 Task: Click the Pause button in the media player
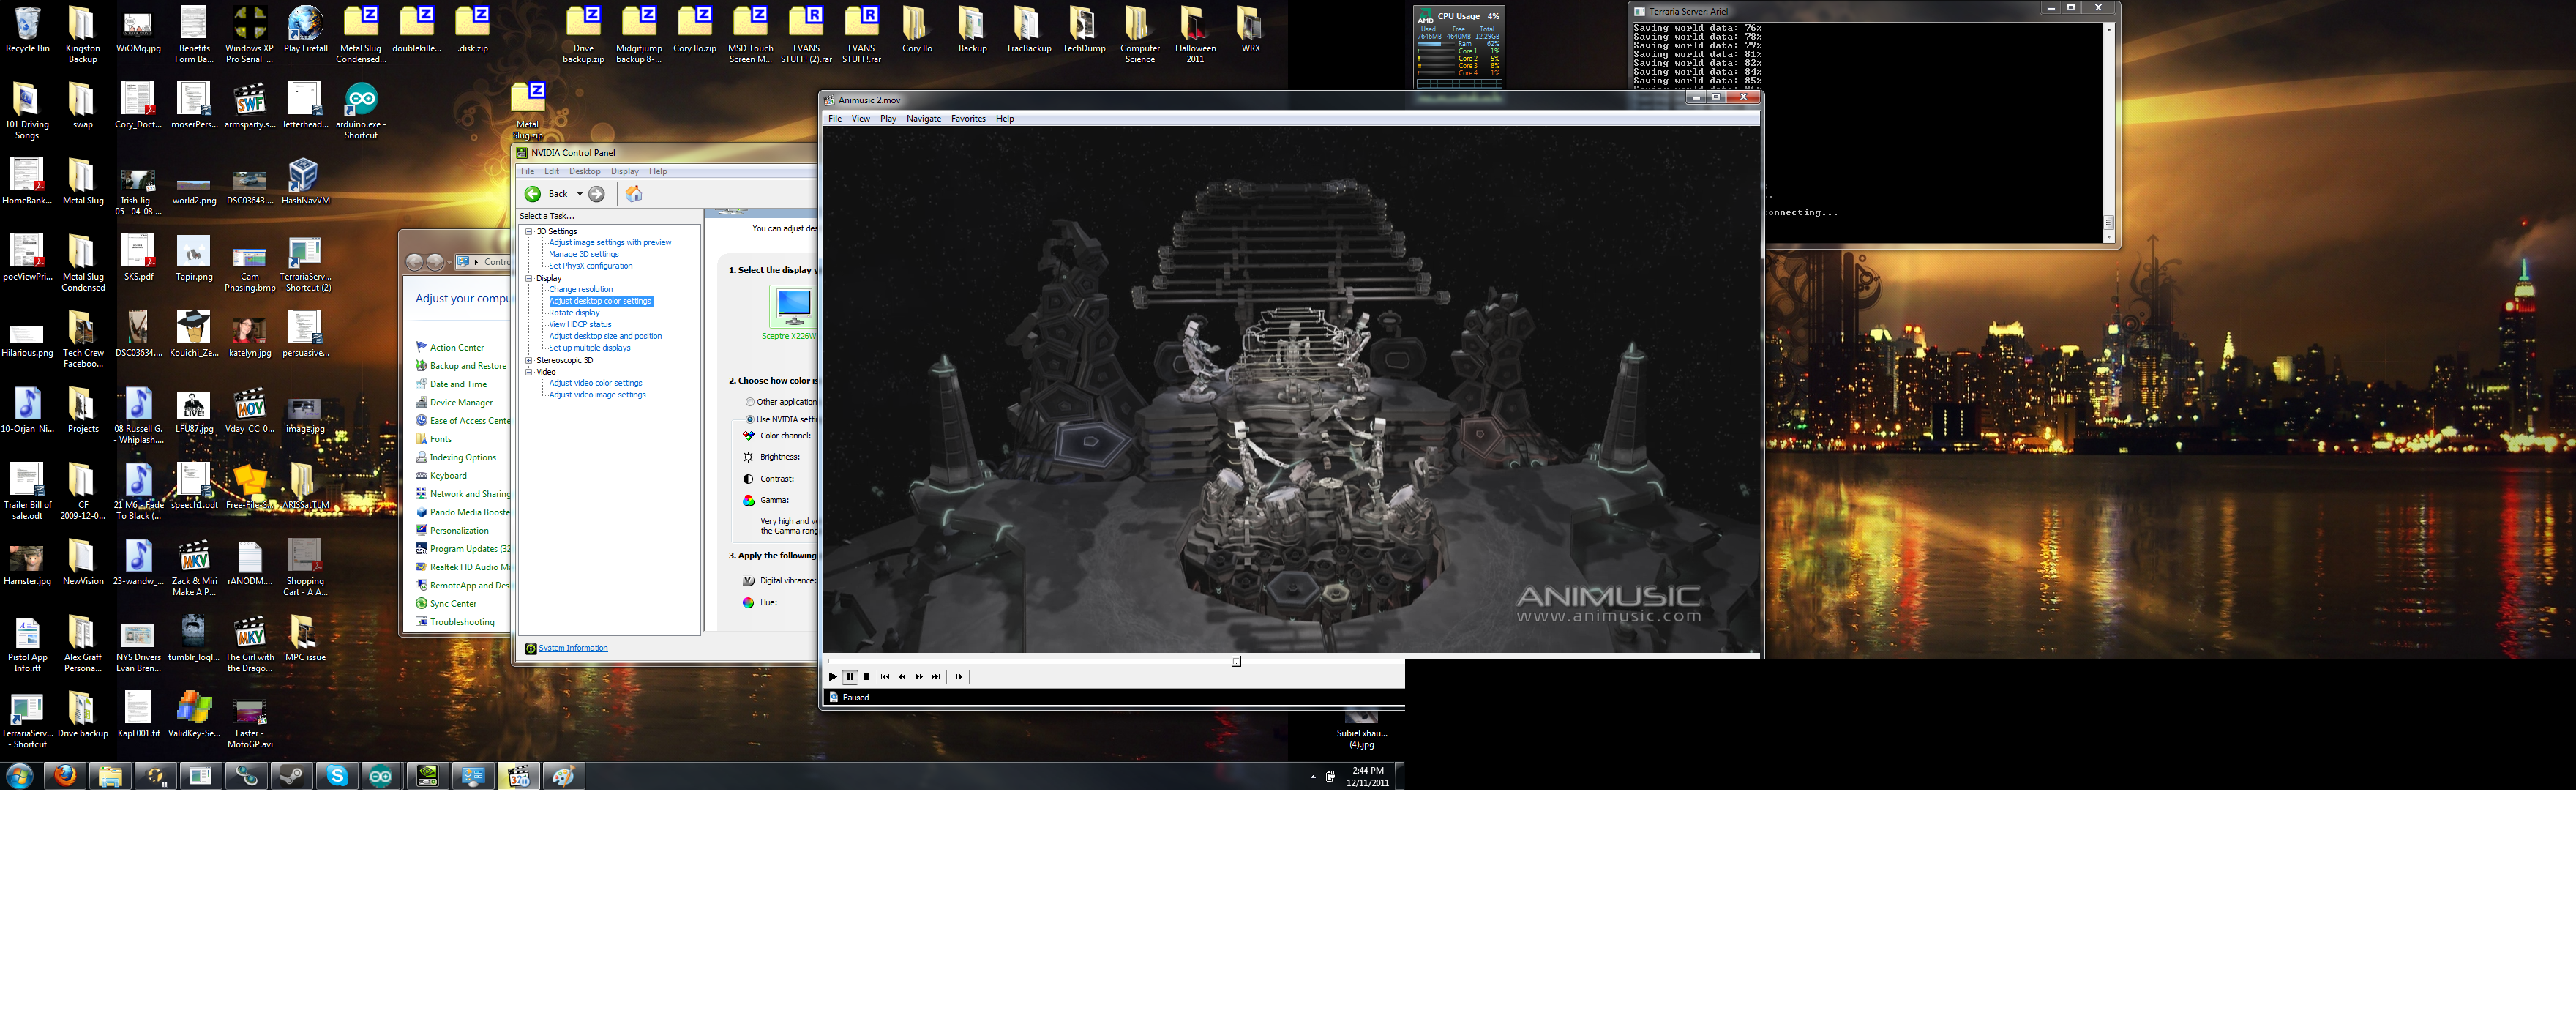pyautogui.click(x=850, y=677)
